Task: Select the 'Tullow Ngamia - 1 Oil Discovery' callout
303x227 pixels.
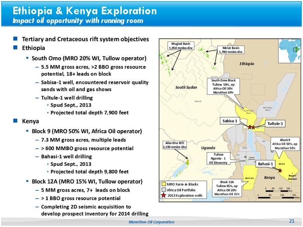Action: (219, 159)
